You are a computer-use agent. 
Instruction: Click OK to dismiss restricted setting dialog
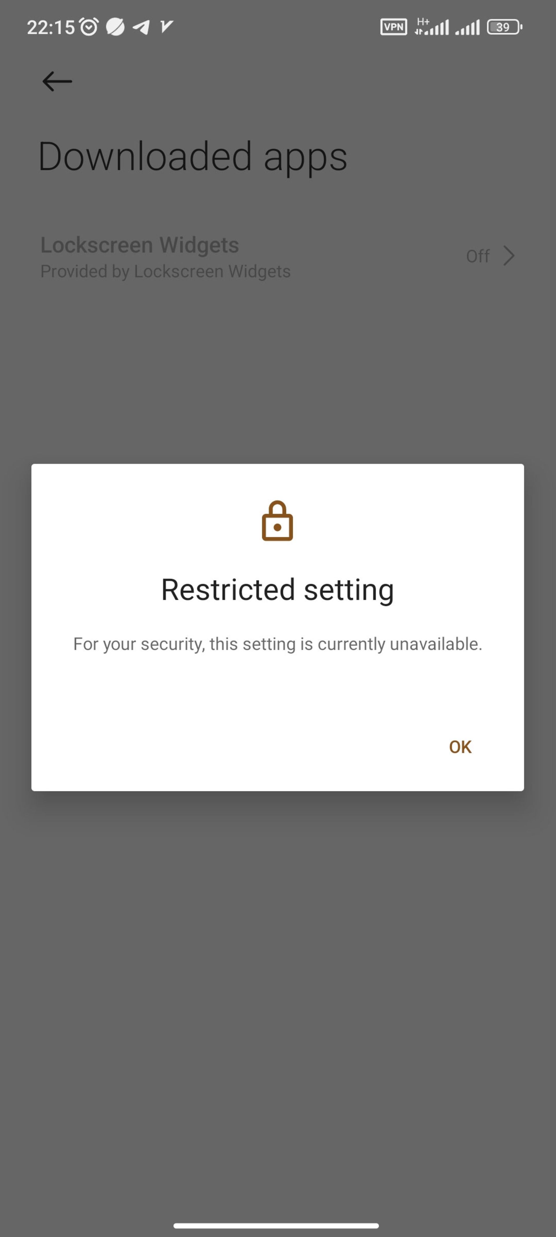(460, 746)
